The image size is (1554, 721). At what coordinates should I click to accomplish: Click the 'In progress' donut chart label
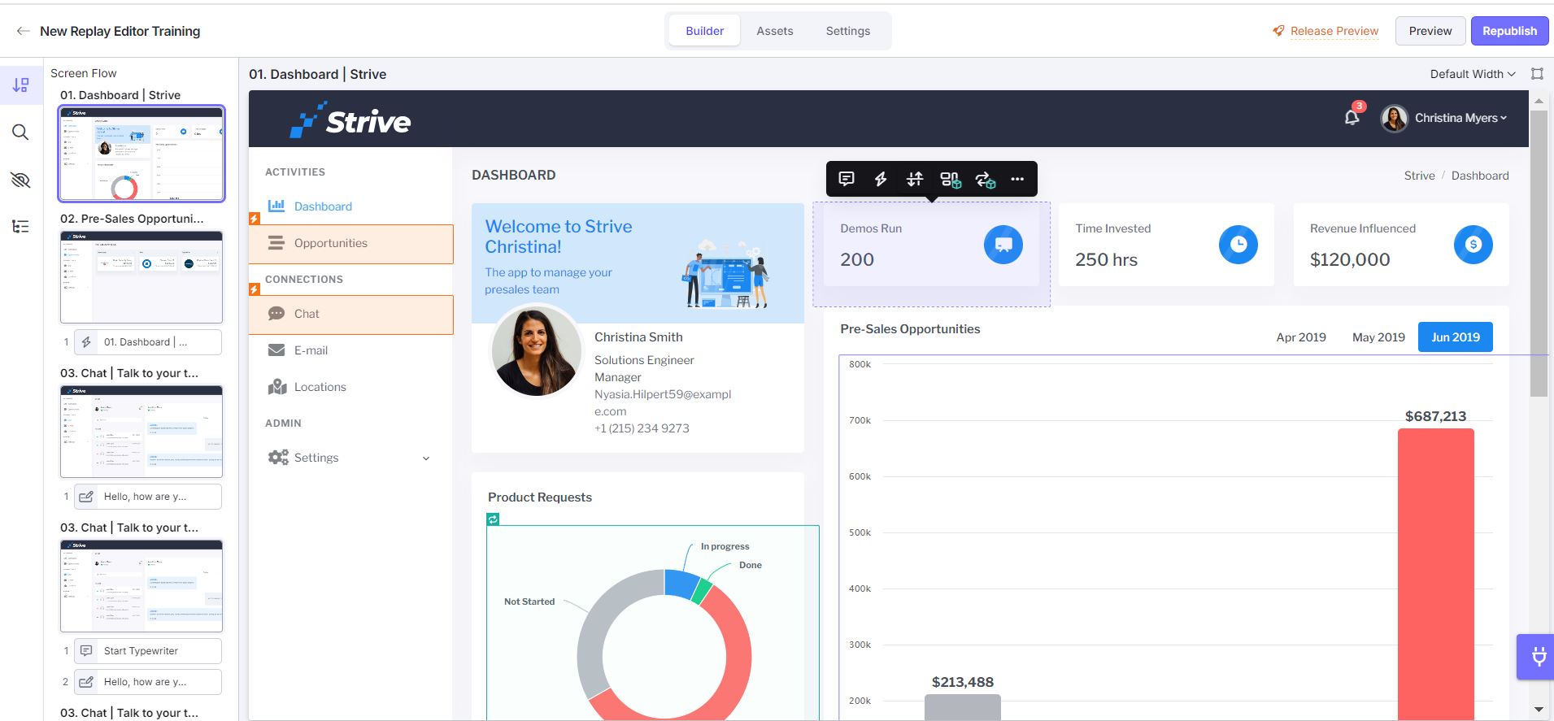tap(725, 546)
